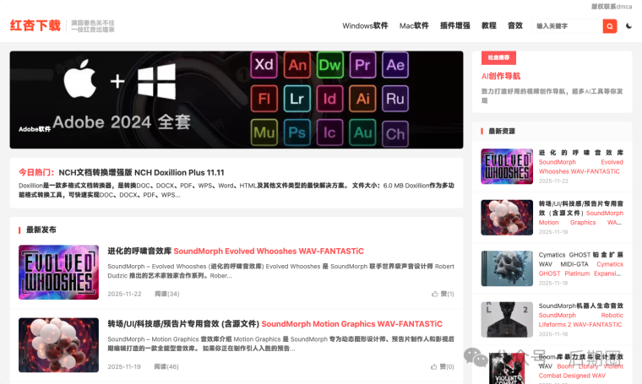Click the Pr icon in Adobe banner
This screenshot has height=384, width=642.
(362, 65)
